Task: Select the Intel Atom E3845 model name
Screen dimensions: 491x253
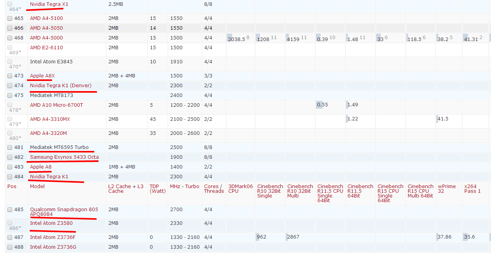Action: [51, 61]
